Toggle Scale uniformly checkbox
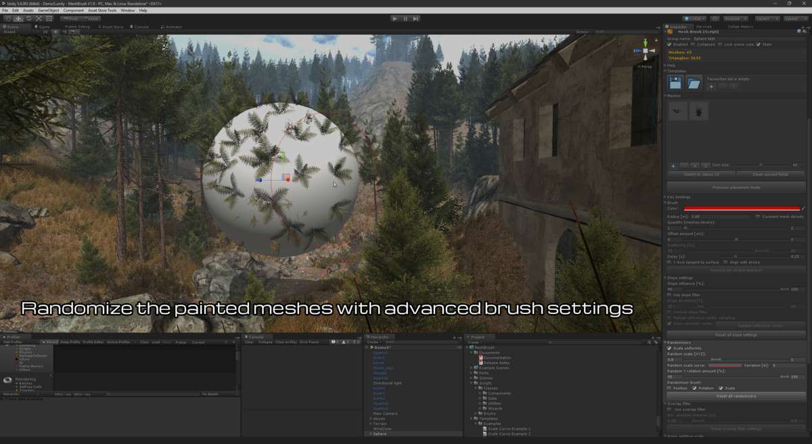Viewport: 812px width, 444px height. pos(669,348)
